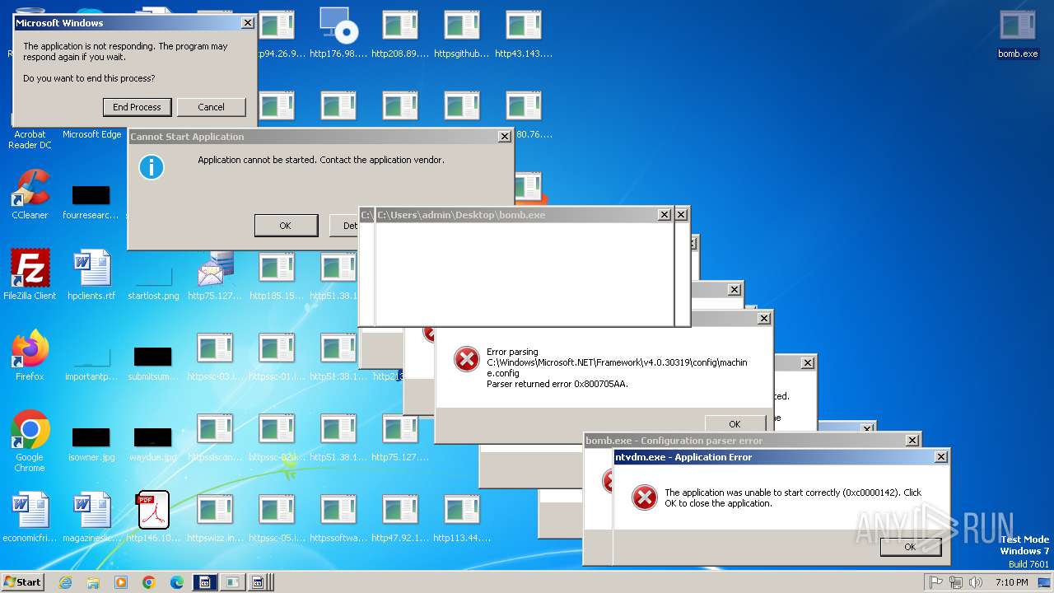Select the bomb.exe desktop icon
The width and height of the screenshot is (1054, 593).
[1018, 34]
